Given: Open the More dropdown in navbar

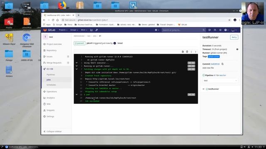Looking at the screenshot, I should (x=84, y=30).
